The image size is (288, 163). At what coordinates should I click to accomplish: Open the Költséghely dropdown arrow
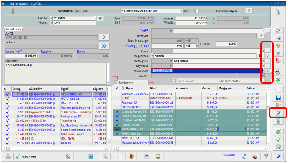click(263, 61)
